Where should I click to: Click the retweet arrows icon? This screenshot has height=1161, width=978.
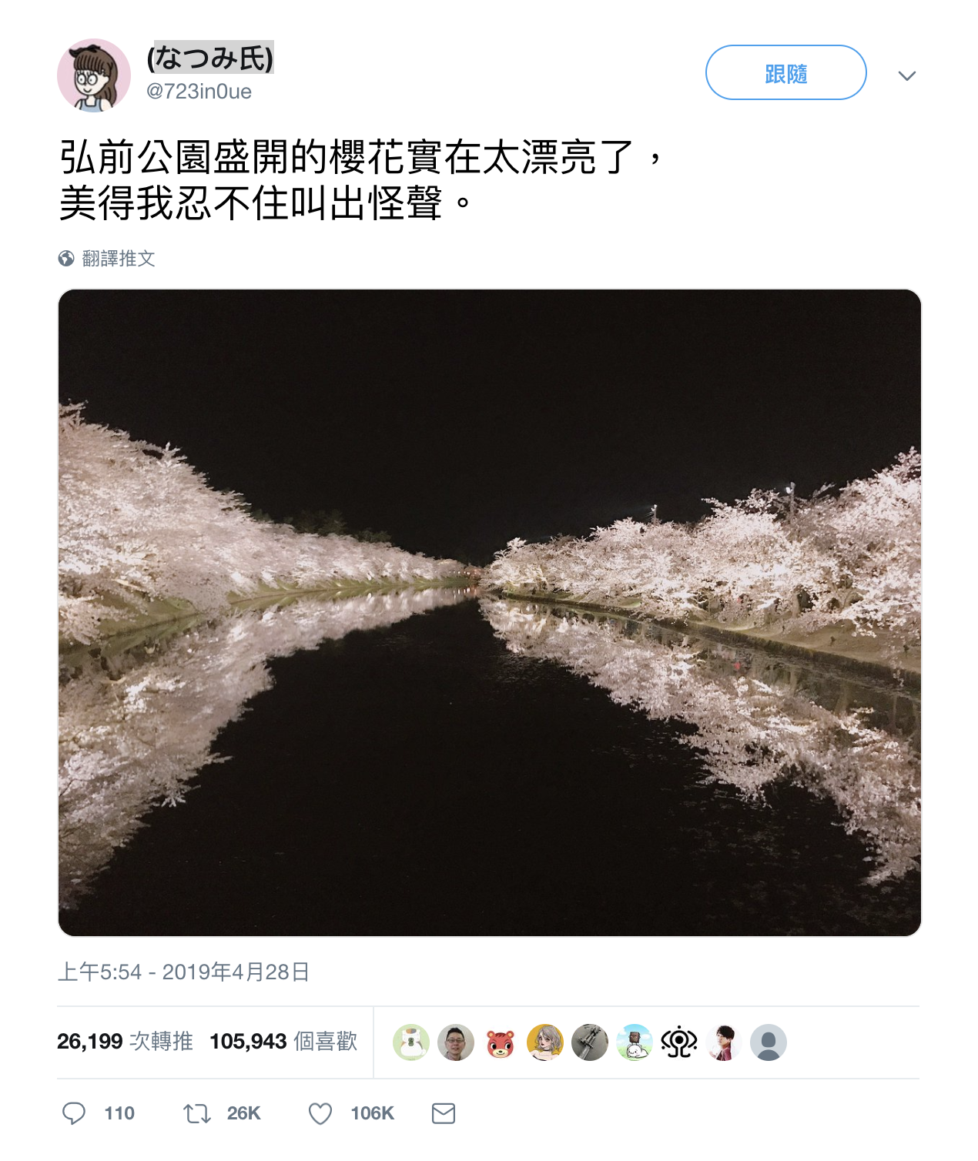click(x=197, y=1113)
